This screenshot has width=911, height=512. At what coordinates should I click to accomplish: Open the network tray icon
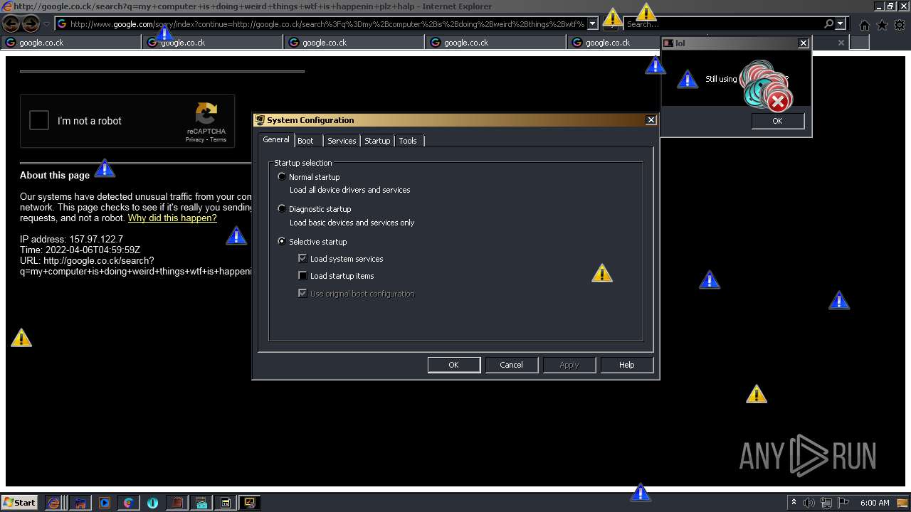[826, 503]
